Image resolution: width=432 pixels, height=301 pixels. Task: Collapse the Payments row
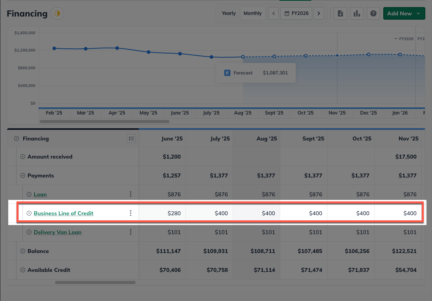coord(23,175)
